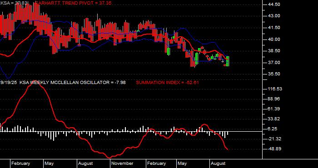Viewport: 318px width, 168px height.
Task: Click the 40.00 price axis value
Action: (x=274, y=39)
